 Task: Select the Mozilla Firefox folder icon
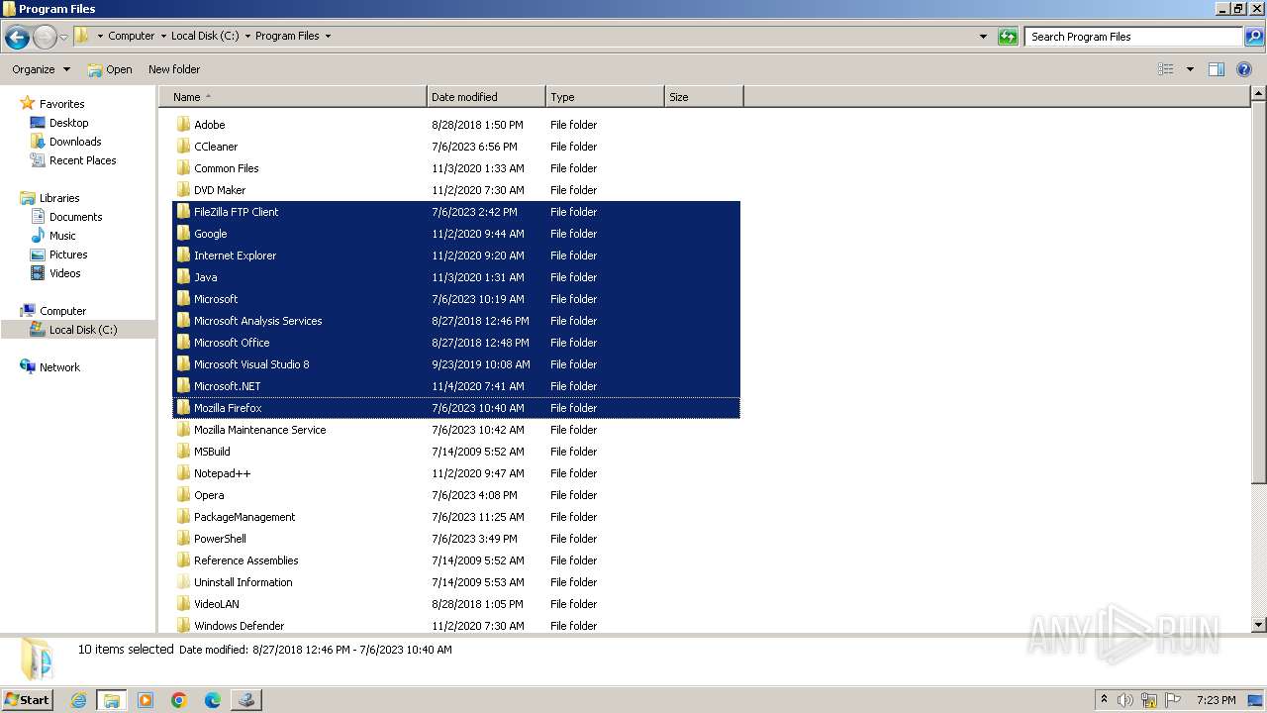coord(183,408)
